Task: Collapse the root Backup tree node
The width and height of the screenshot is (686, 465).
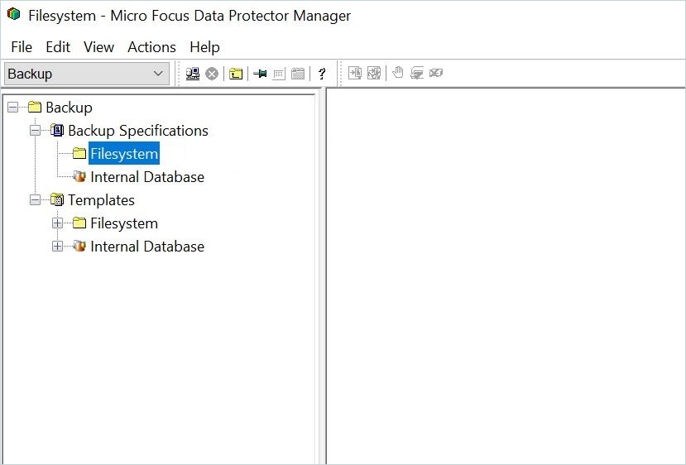Action: point(12,108)
